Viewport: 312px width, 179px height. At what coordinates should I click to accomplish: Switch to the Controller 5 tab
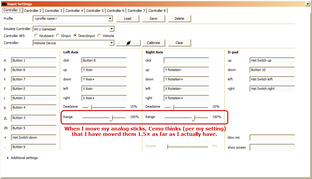point(95,11)
